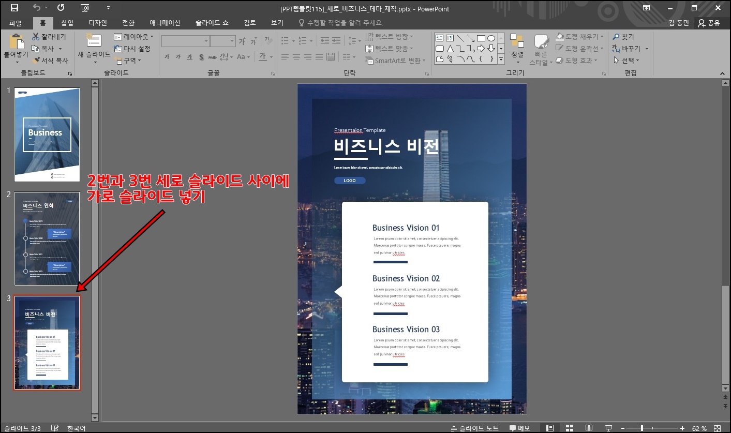Image resolution: width=731 pixels, height=433 pixels.
Task: Copy with the 복사 button
Action: coord(43,48)
